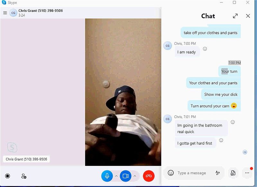
Task: Expand the chat panel with diagonal arrows
Action: [235, 16]
